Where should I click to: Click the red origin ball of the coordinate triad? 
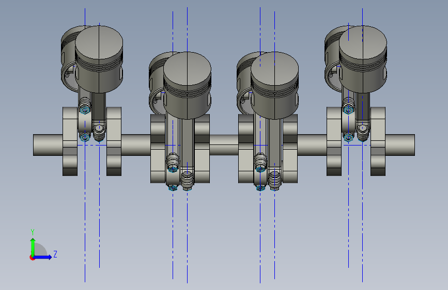(x=32, y=257)
